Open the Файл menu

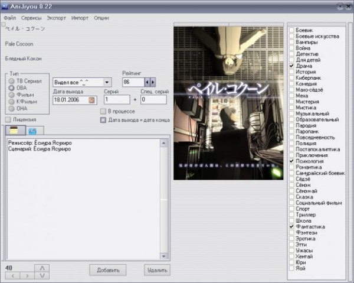(x=9, y=18)
